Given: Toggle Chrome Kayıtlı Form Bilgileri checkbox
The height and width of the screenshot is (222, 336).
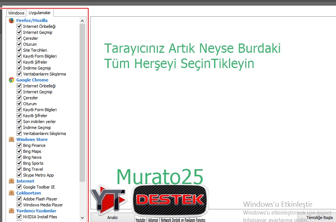Looking at the screenshot, I should [19, 110].
